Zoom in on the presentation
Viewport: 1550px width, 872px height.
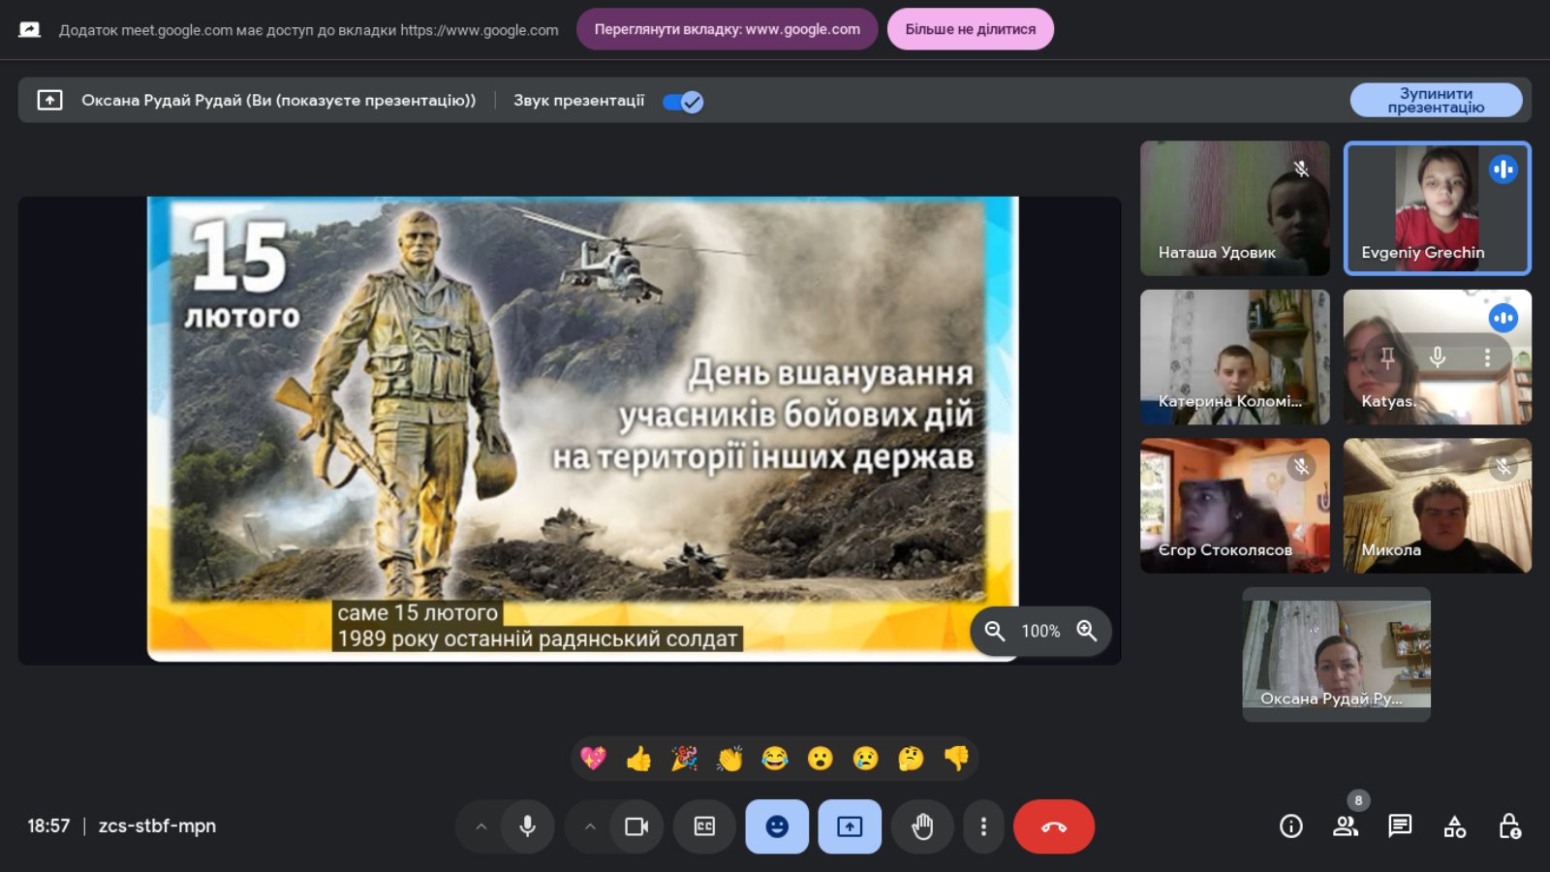(1087, 632)
